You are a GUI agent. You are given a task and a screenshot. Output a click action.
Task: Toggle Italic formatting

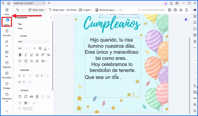click(26, 55)
